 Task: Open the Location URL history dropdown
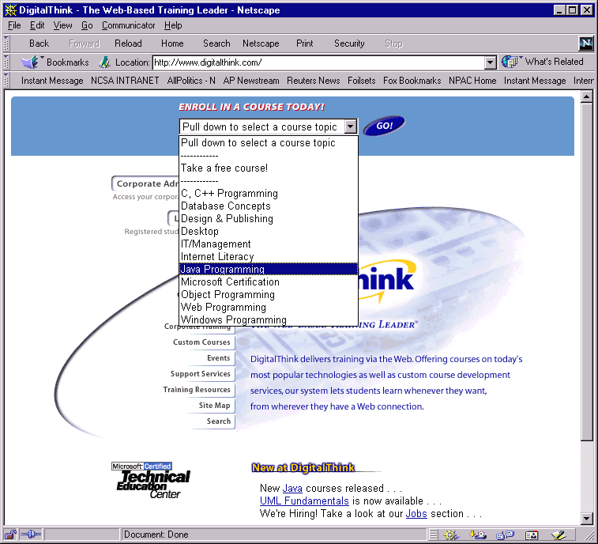coord(490,62)
